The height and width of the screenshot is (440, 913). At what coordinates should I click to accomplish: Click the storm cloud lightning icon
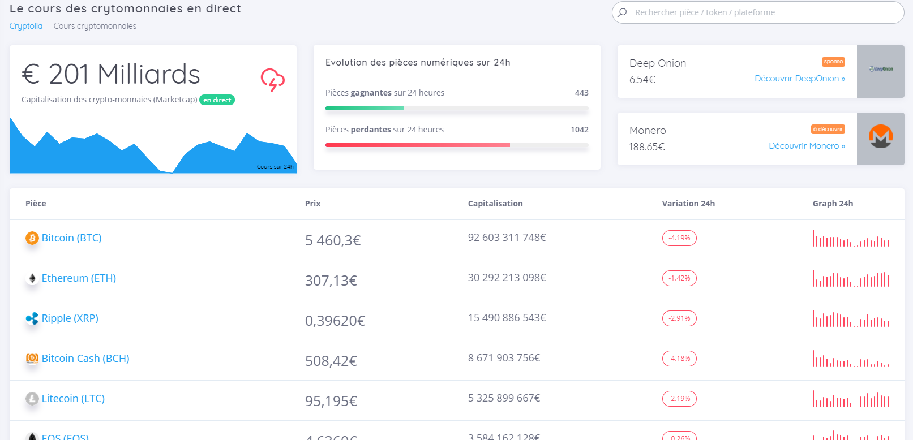[x=272, y=80]
